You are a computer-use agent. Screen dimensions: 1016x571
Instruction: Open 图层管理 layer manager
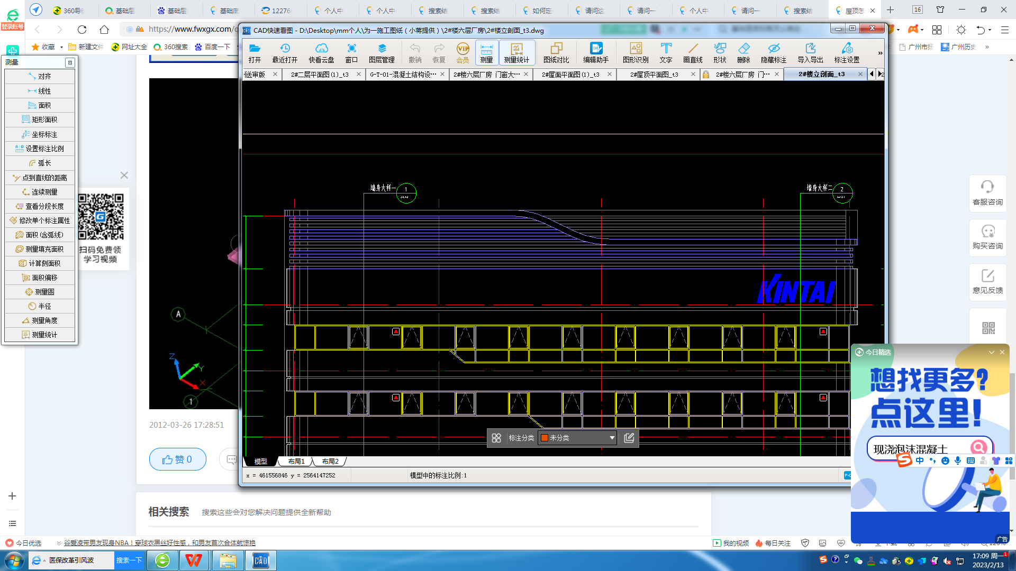pos(382,53)
